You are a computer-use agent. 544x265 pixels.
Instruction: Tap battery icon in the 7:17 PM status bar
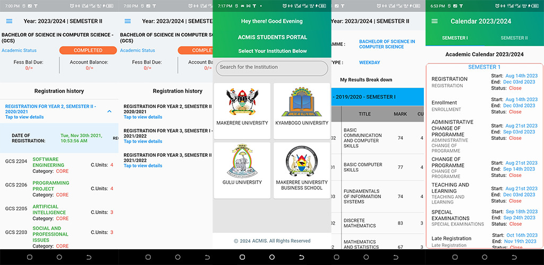pos(322,6)
